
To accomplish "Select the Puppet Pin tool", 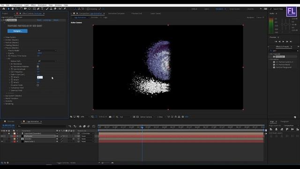I will (x=65, y=9).
